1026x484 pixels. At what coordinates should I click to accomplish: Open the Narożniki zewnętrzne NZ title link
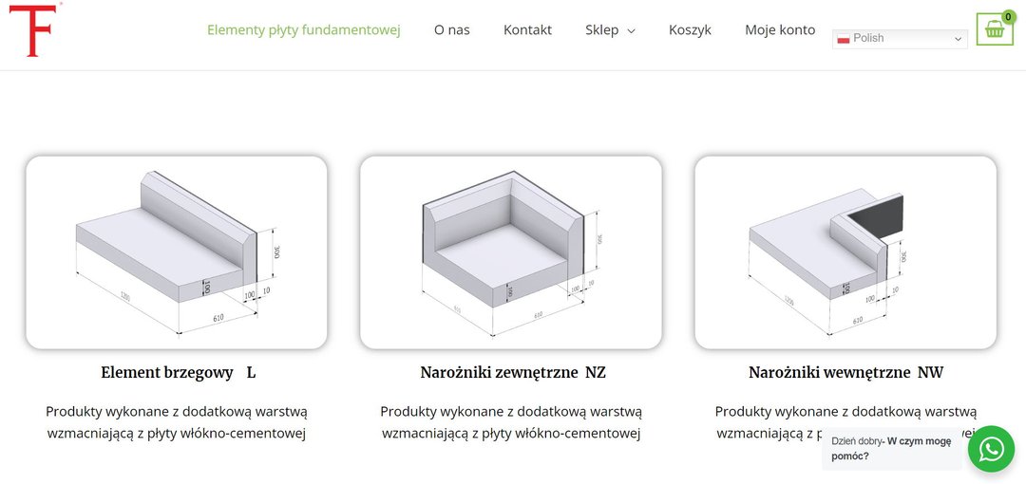point(513,373)
